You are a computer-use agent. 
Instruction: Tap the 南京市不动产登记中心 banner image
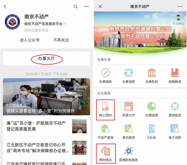[x=140, y=32]
